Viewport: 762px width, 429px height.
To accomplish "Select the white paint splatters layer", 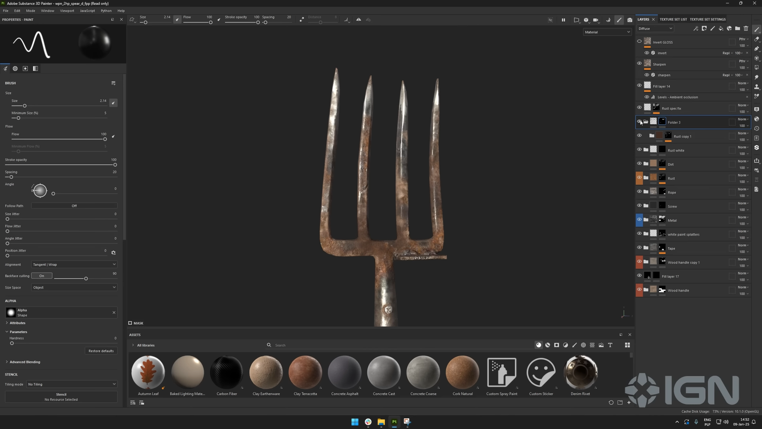I will [x=693, y=234].
